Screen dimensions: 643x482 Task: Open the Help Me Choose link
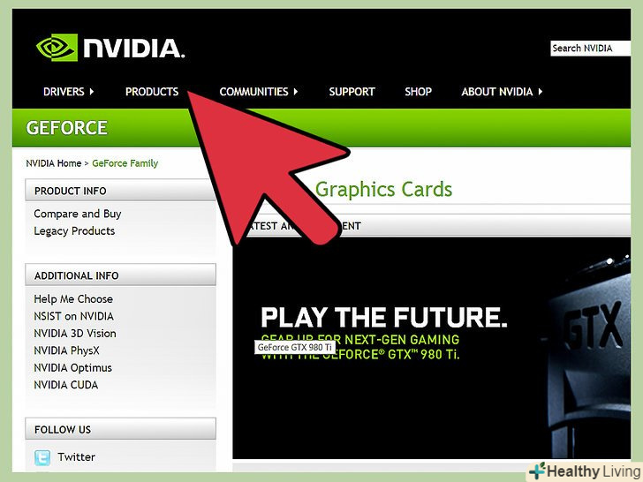tap(73, 298)
